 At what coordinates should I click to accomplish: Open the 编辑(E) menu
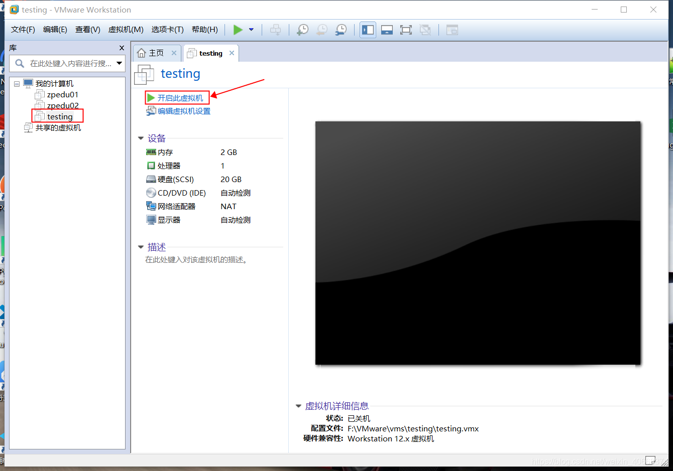[x=55, y=30]
